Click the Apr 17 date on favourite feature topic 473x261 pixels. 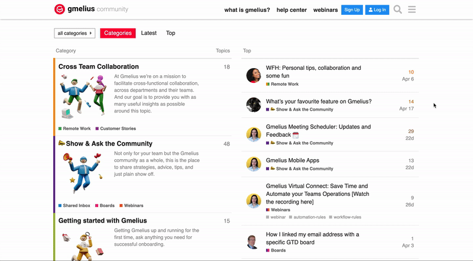coord(406,109)
